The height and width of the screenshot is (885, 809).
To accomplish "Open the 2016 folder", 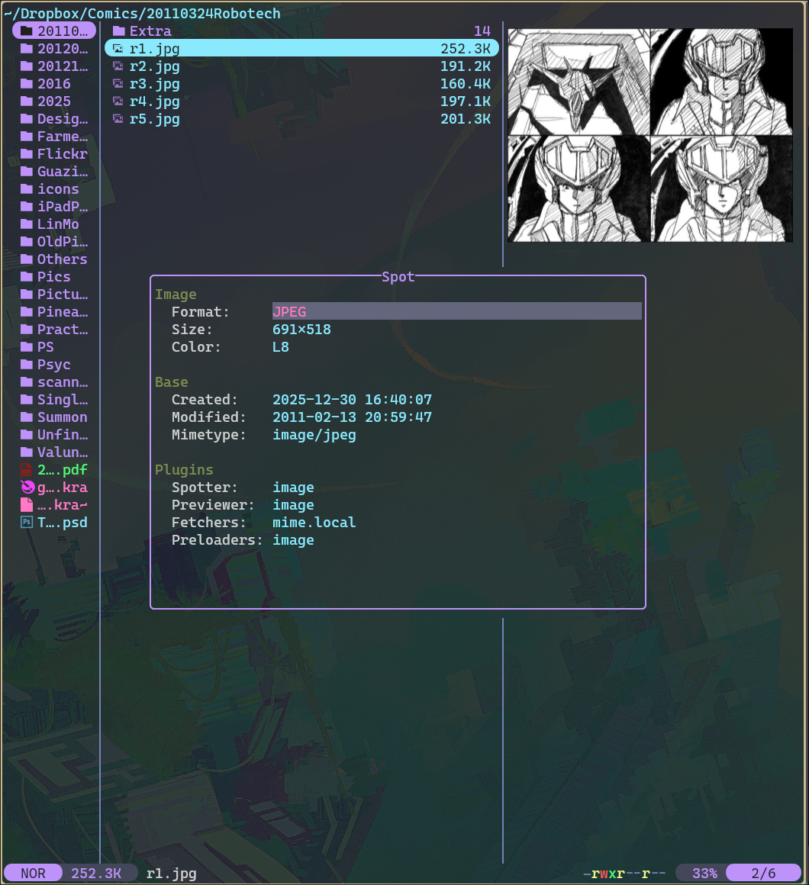I will click(53, 84).
